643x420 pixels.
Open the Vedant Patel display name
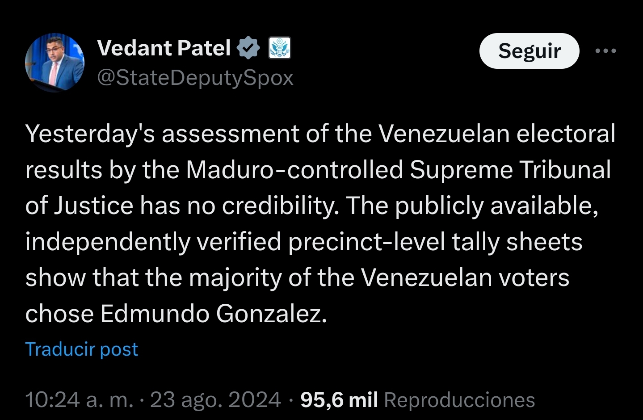164,48
